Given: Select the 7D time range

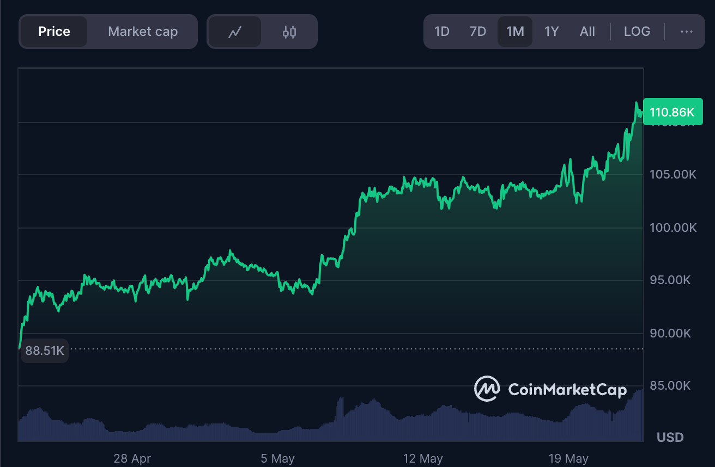Looking at the screenshot, I should pyautogui.click(x=478, y=31).
